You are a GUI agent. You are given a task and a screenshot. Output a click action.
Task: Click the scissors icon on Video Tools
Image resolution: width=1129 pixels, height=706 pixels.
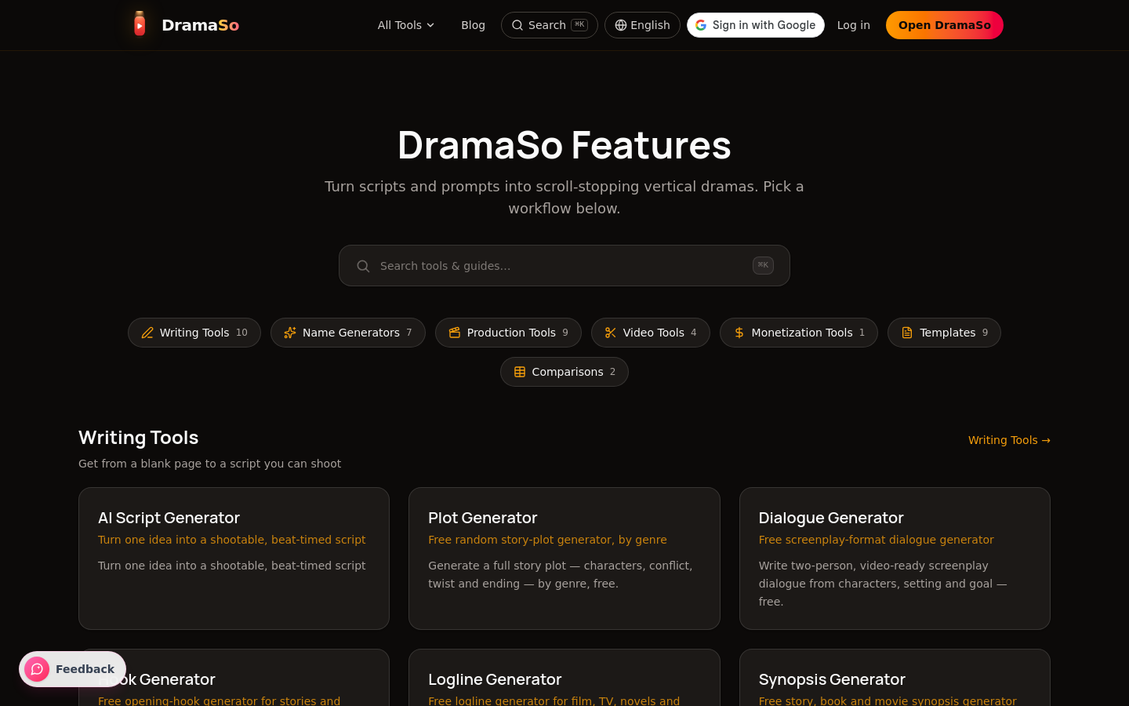pyautogui.click(x=611, y=333)
